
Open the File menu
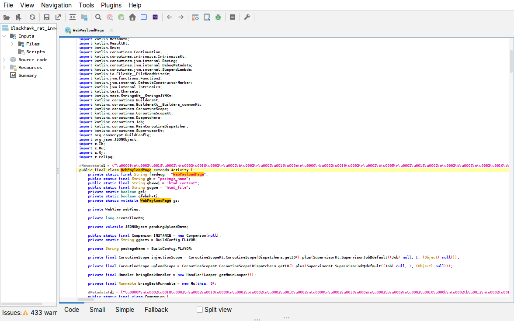[8, 5]
